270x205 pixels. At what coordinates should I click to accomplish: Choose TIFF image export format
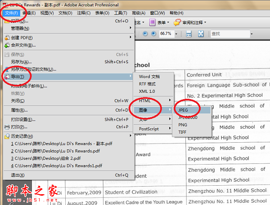192,132
